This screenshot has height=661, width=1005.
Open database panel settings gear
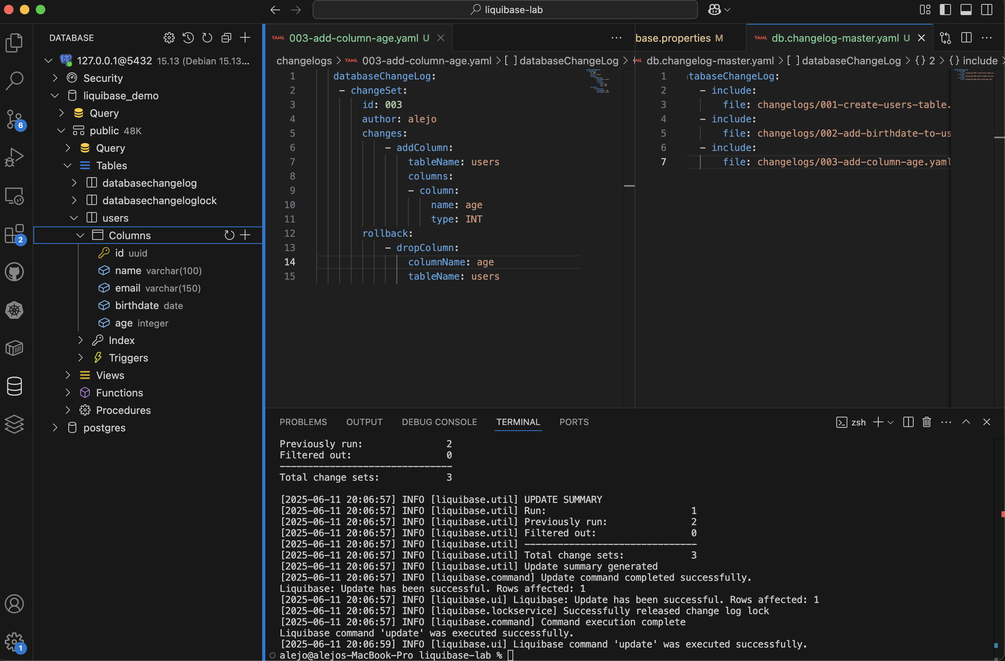169,38
